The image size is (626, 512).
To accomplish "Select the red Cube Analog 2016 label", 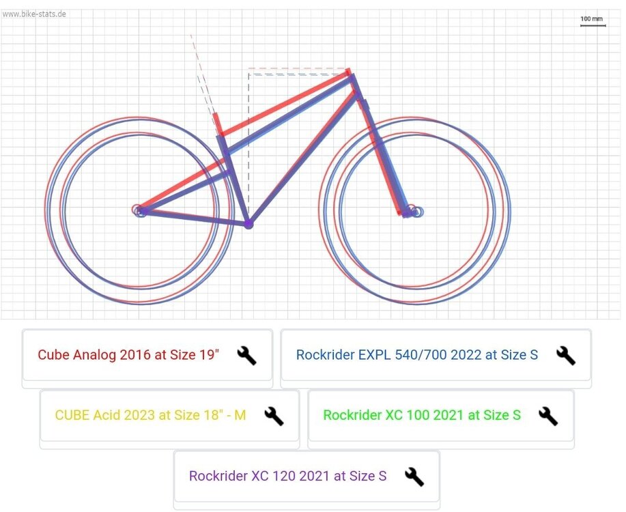I will point(128,355).
